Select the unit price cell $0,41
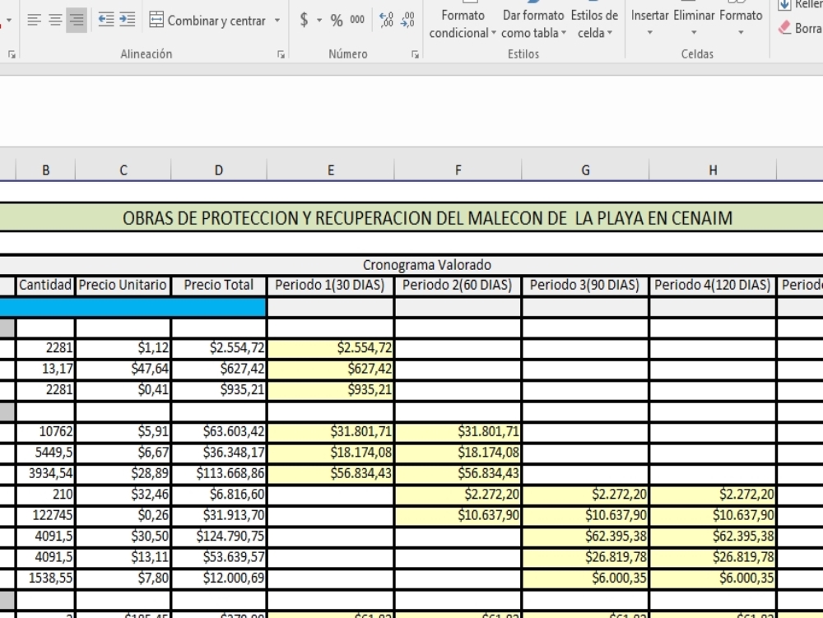This screenshot has height=618, width=823. click(123, 390)
